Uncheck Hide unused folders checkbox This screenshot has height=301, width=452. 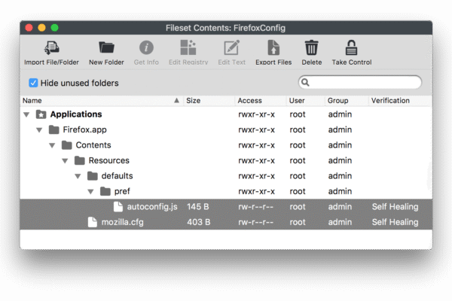point(33,83)
